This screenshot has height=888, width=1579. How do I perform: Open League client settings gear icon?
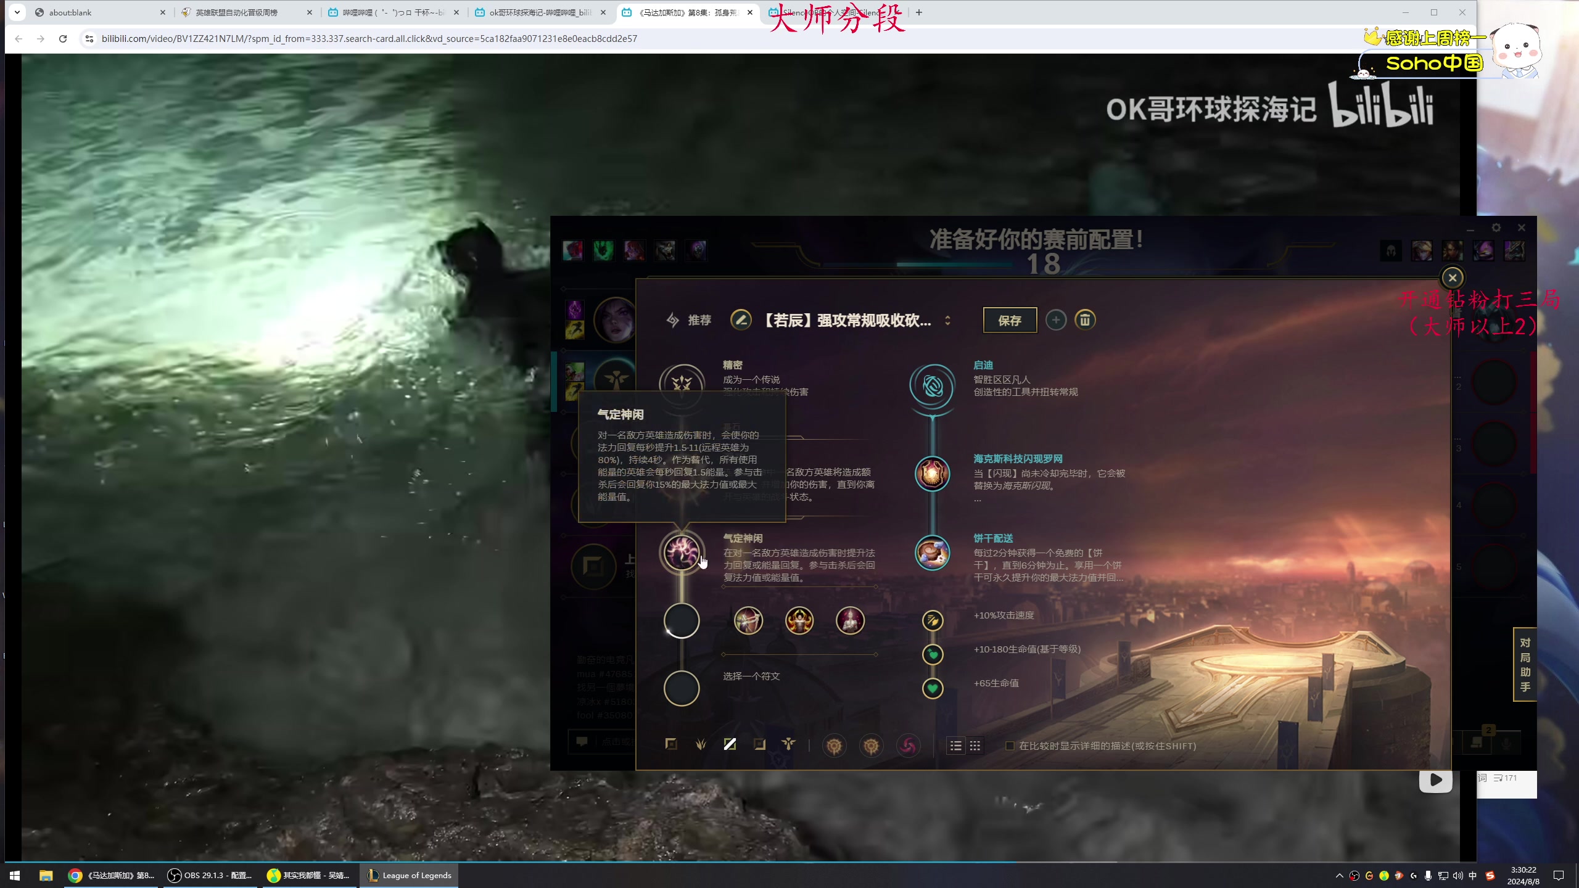(1496, 228)
